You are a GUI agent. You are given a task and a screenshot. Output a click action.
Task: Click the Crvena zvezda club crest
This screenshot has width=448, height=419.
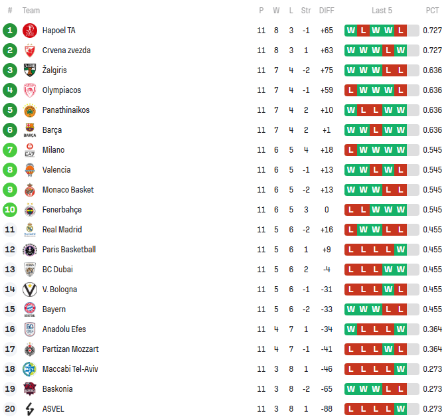[x=30, y=50]
